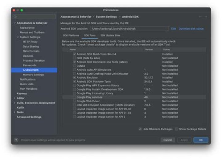Open Path Variables settings
The image size is (222, 159).
28,89
